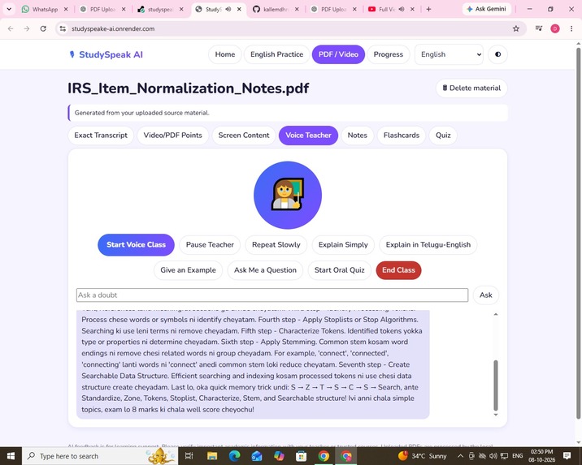This screenshot has width=582, height=465.
Task: Go to Home page
Action: 225,54
